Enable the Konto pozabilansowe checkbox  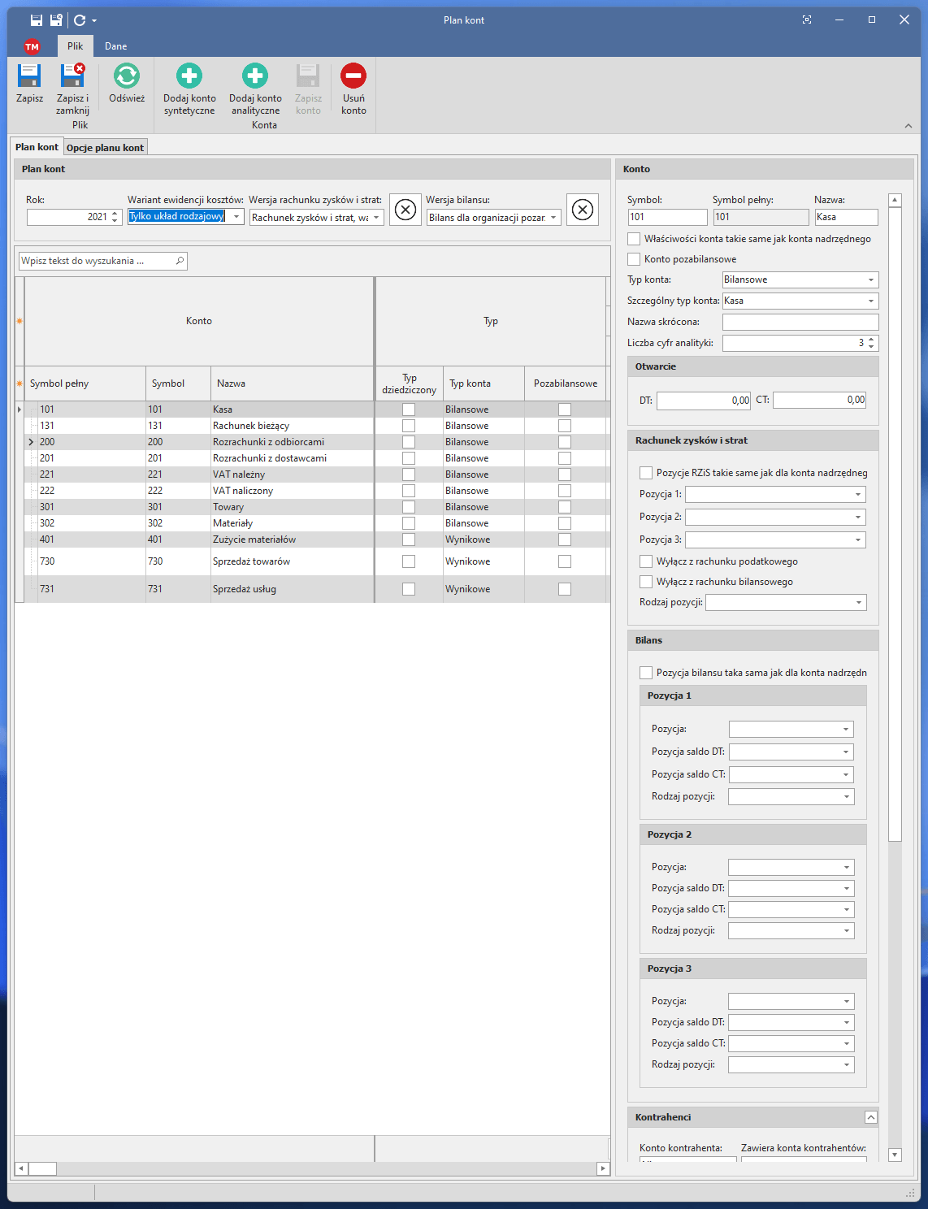(x=634, y=259)
